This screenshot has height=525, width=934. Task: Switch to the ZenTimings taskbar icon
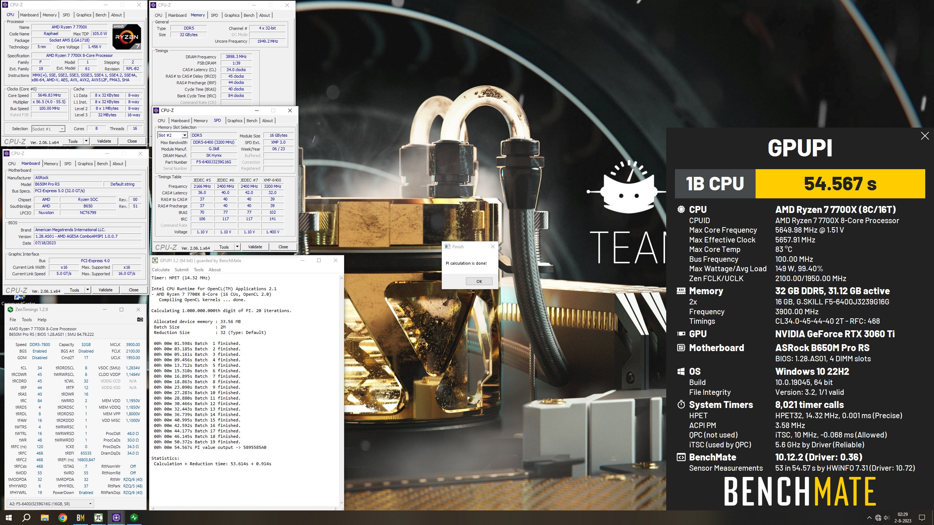(134, 517)
